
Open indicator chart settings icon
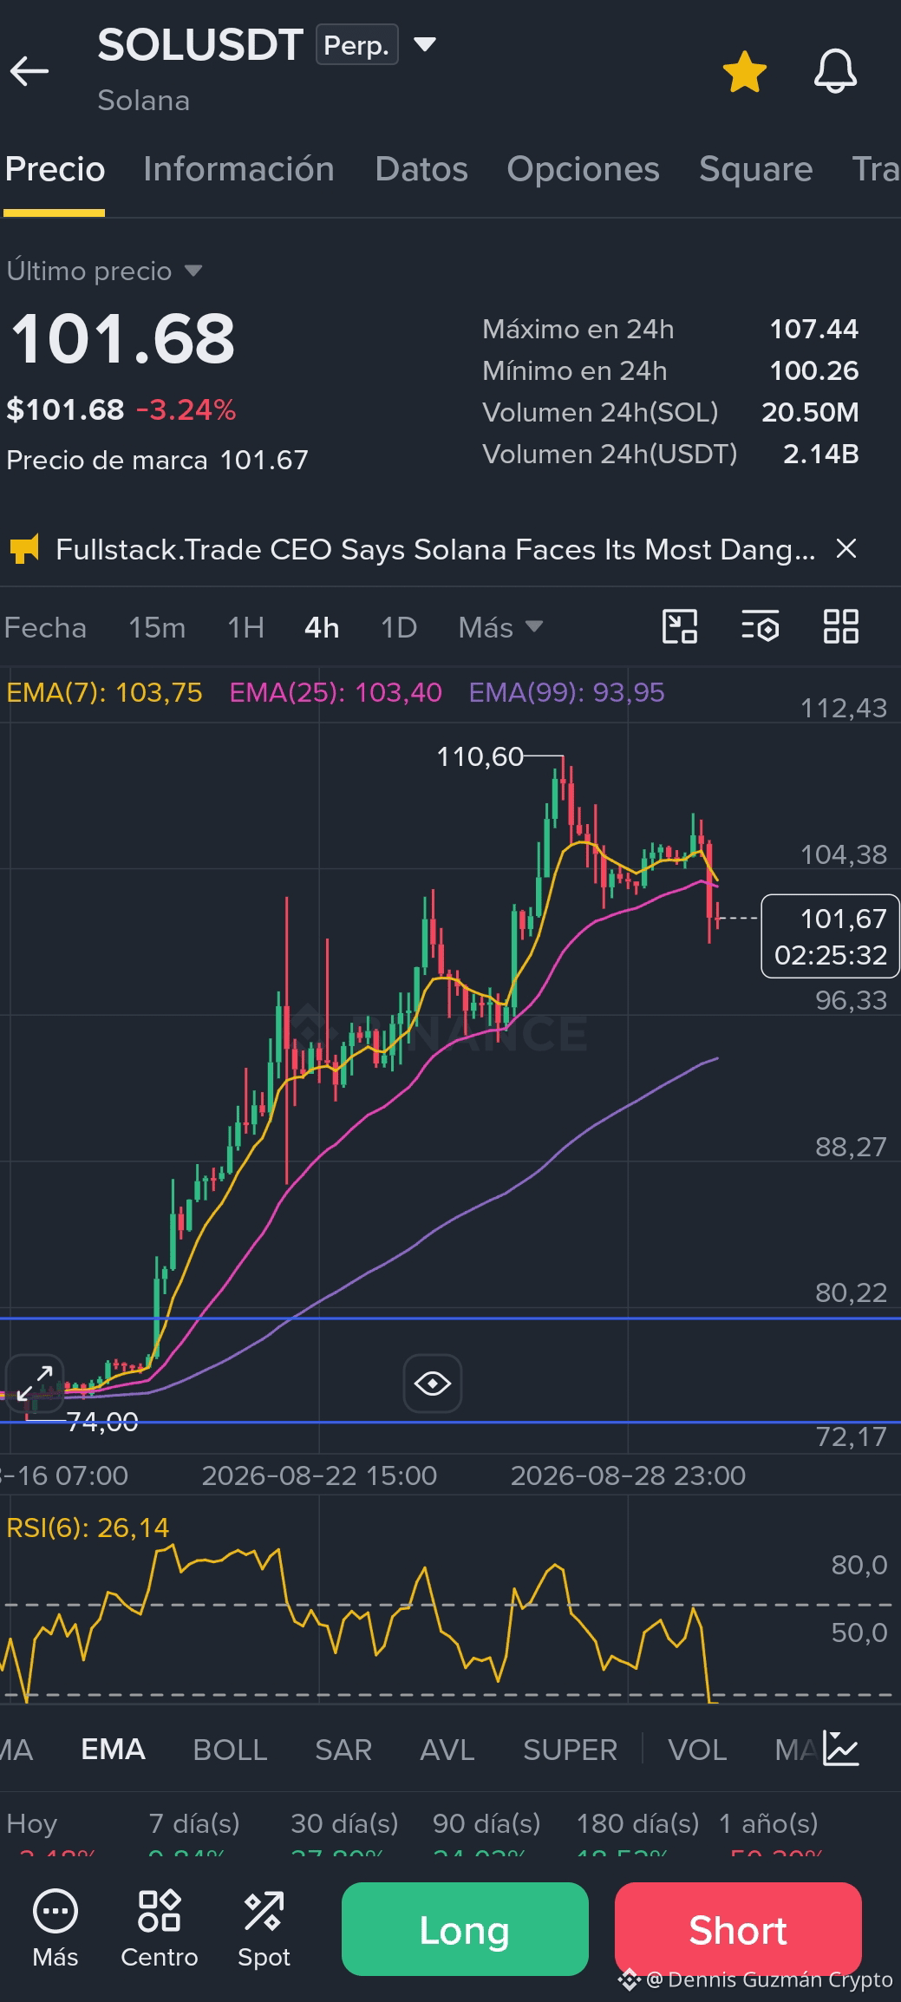point(841,1748)
